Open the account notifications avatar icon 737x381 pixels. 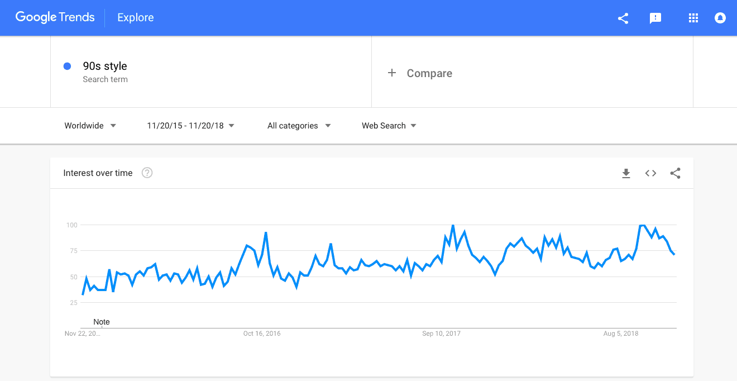(x=720, y=18)
